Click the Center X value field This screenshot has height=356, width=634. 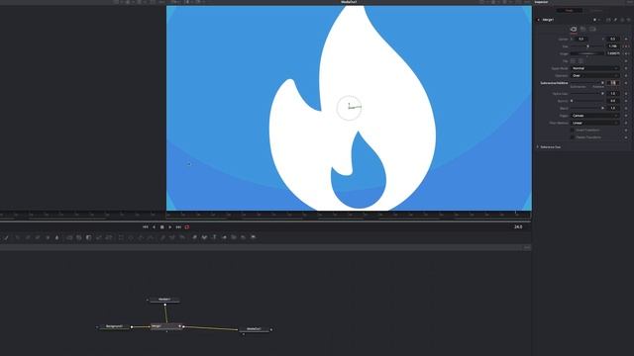581,40
